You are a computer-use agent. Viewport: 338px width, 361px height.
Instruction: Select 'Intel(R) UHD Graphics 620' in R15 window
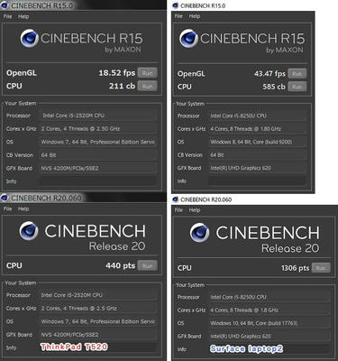241,168
